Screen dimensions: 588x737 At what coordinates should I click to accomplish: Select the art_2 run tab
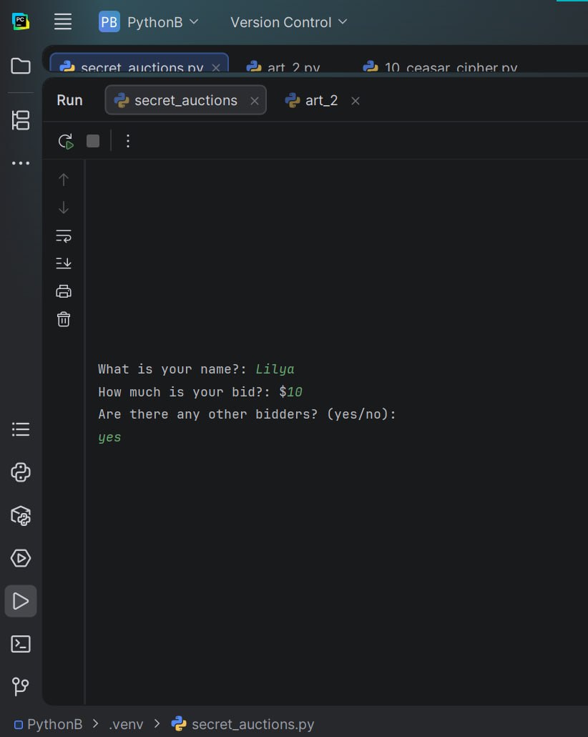pos(312,100)
